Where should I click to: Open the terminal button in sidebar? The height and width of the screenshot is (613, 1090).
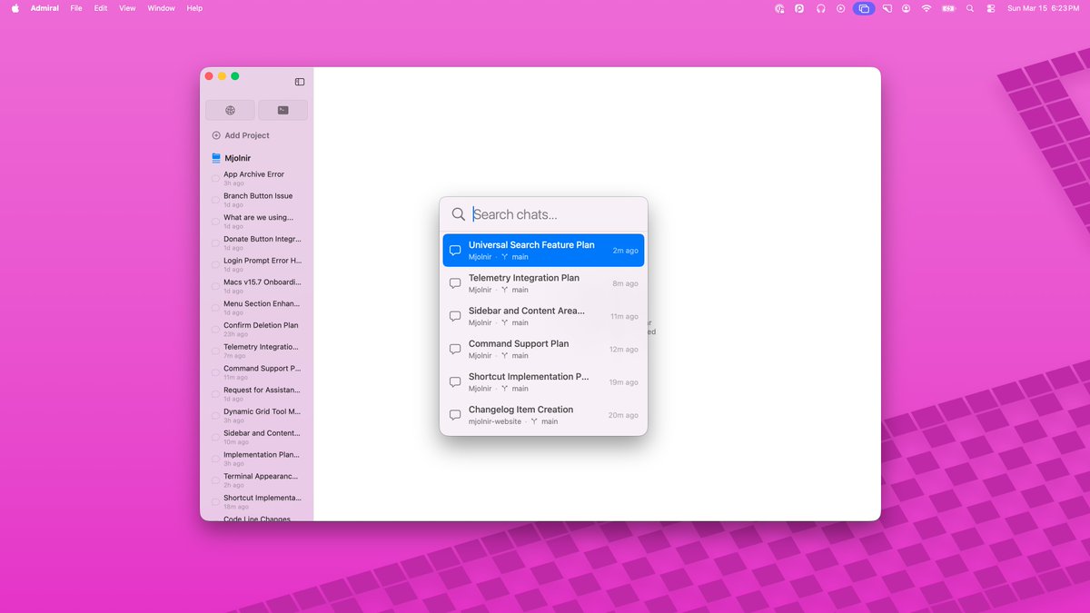(x=283, y=110)
